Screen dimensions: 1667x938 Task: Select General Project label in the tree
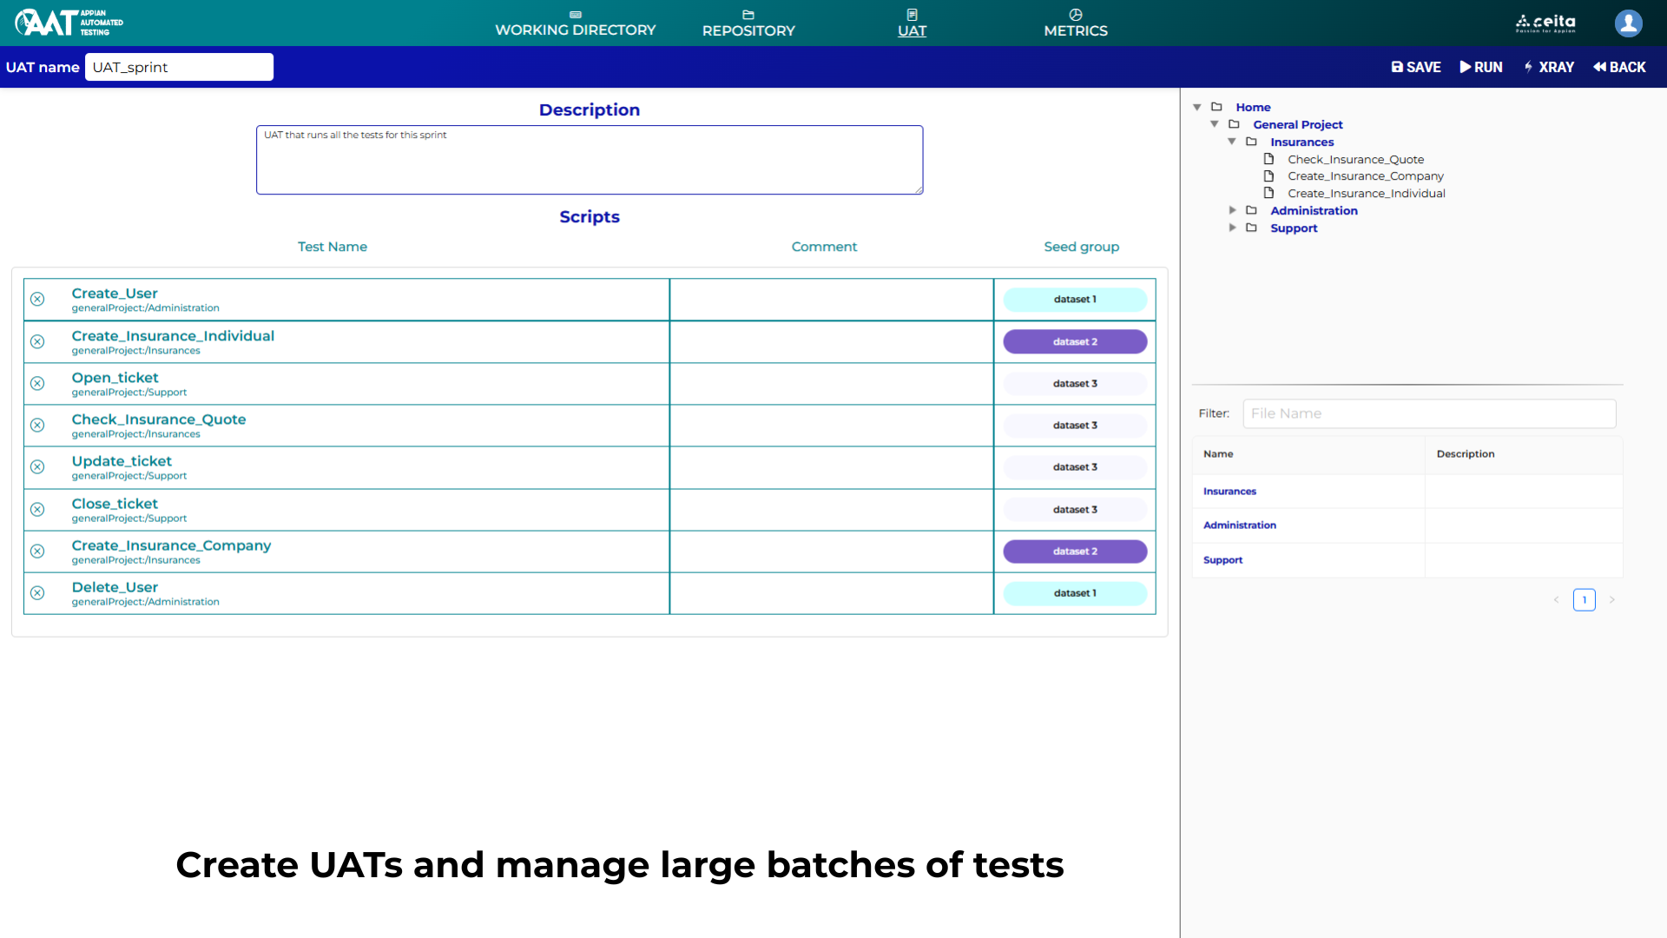[x=1297, y=124]
